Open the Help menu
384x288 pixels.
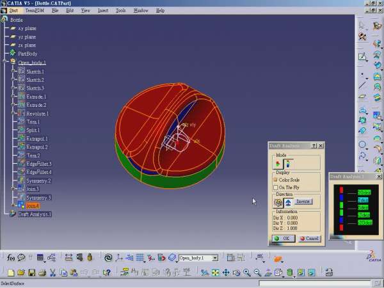[x=160, y=10]
